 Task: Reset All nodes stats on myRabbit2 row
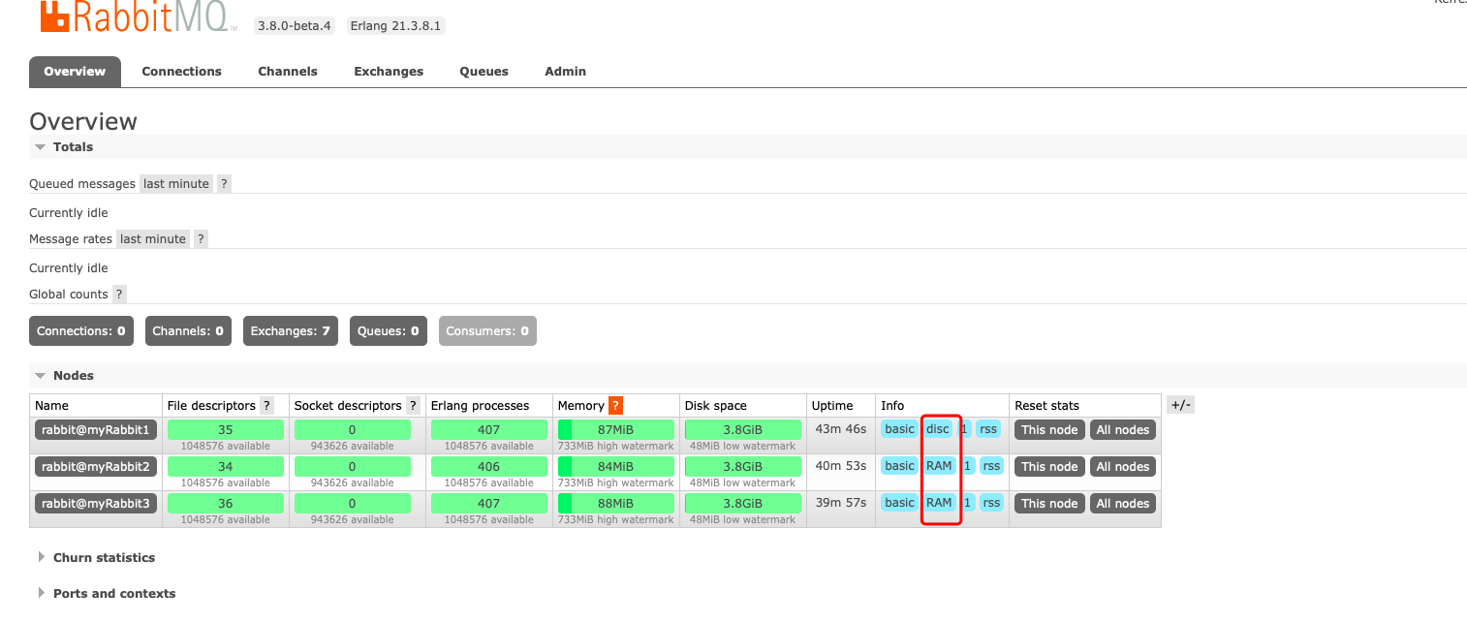(1123, 466)
